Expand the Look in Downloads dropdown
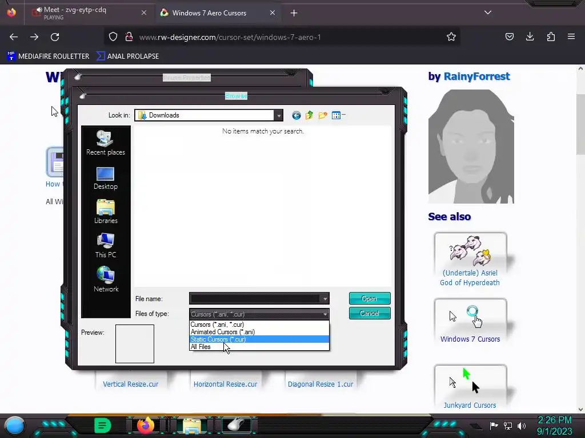The height and width of the screenshot is (438, 585). coord(278,115)
